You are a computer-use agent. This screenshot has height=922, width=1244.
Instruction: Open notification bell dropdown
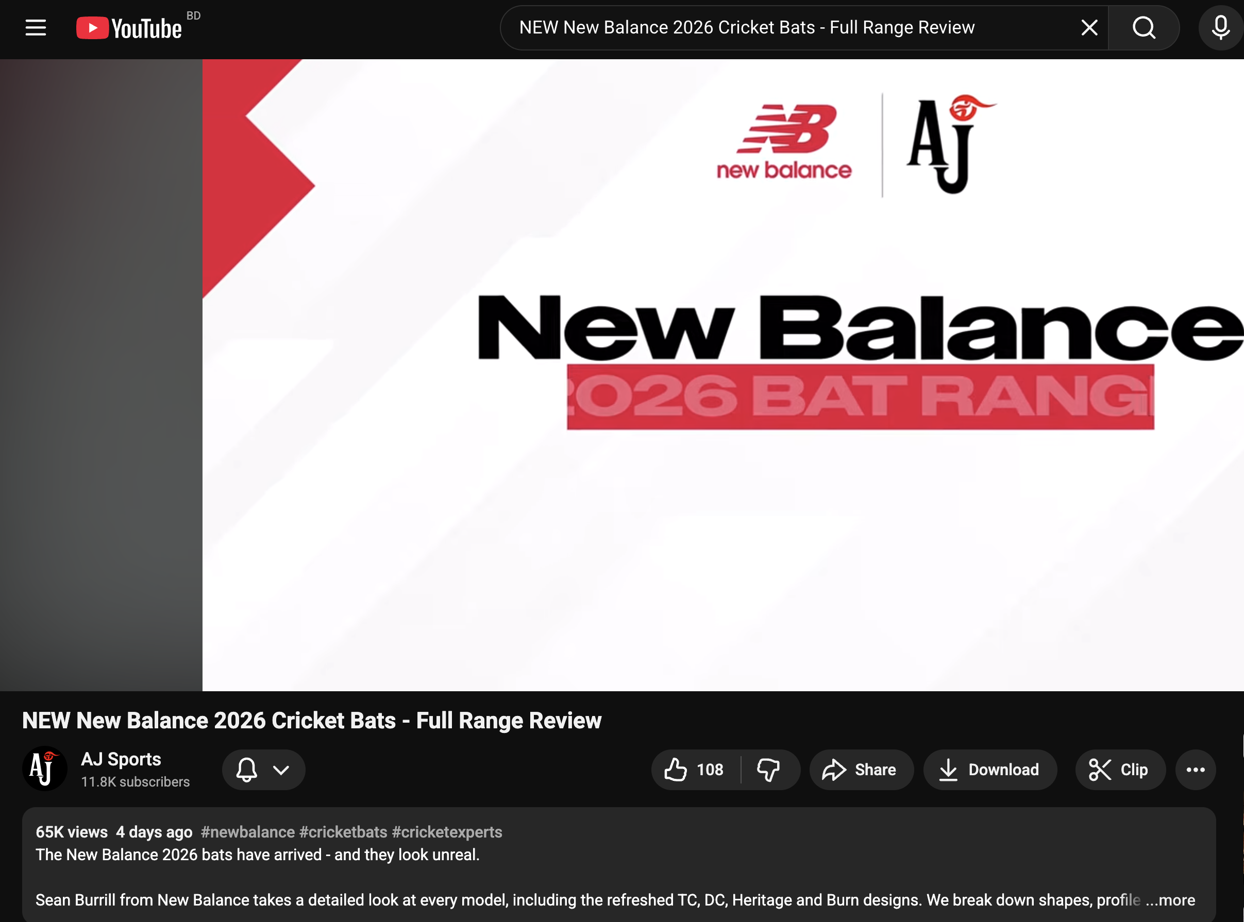tap(263, 770)
